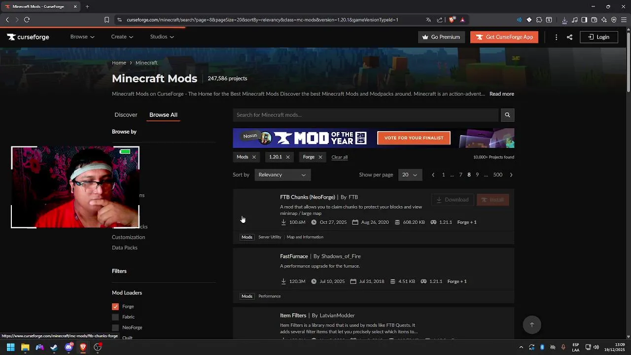Click the share icon in header
The width and height of the screenshot is (631, 355).
tap(569, 37)
